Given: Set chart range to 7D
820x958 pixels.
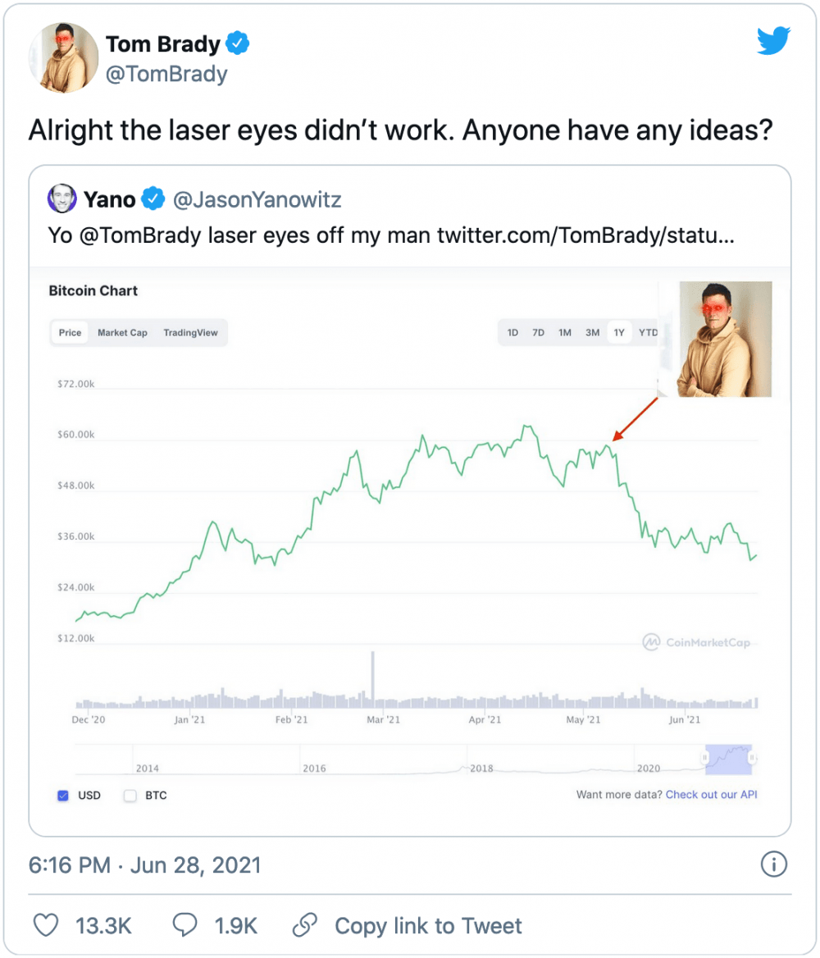Looking at the screenshot, I should (538, 332).
